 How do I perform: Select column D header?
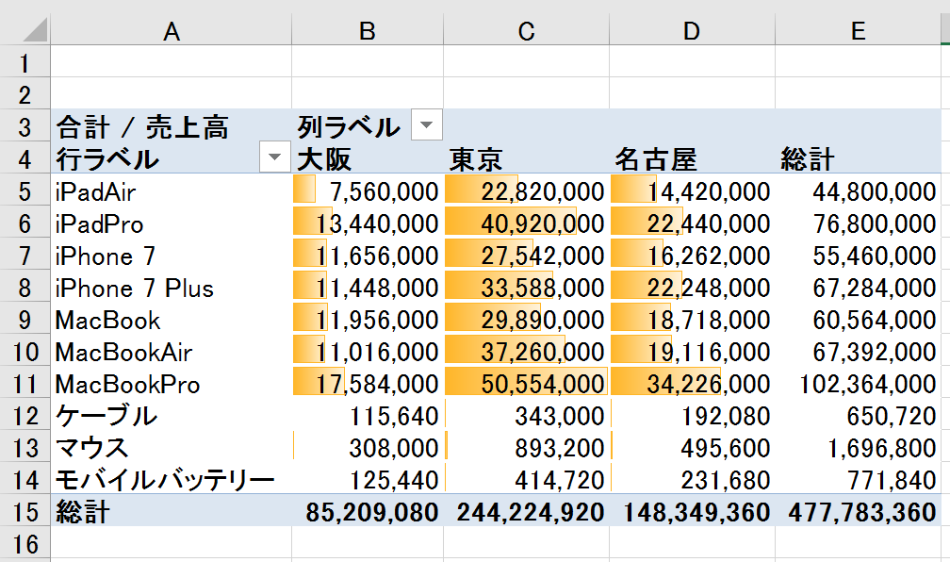pos(692,30)
